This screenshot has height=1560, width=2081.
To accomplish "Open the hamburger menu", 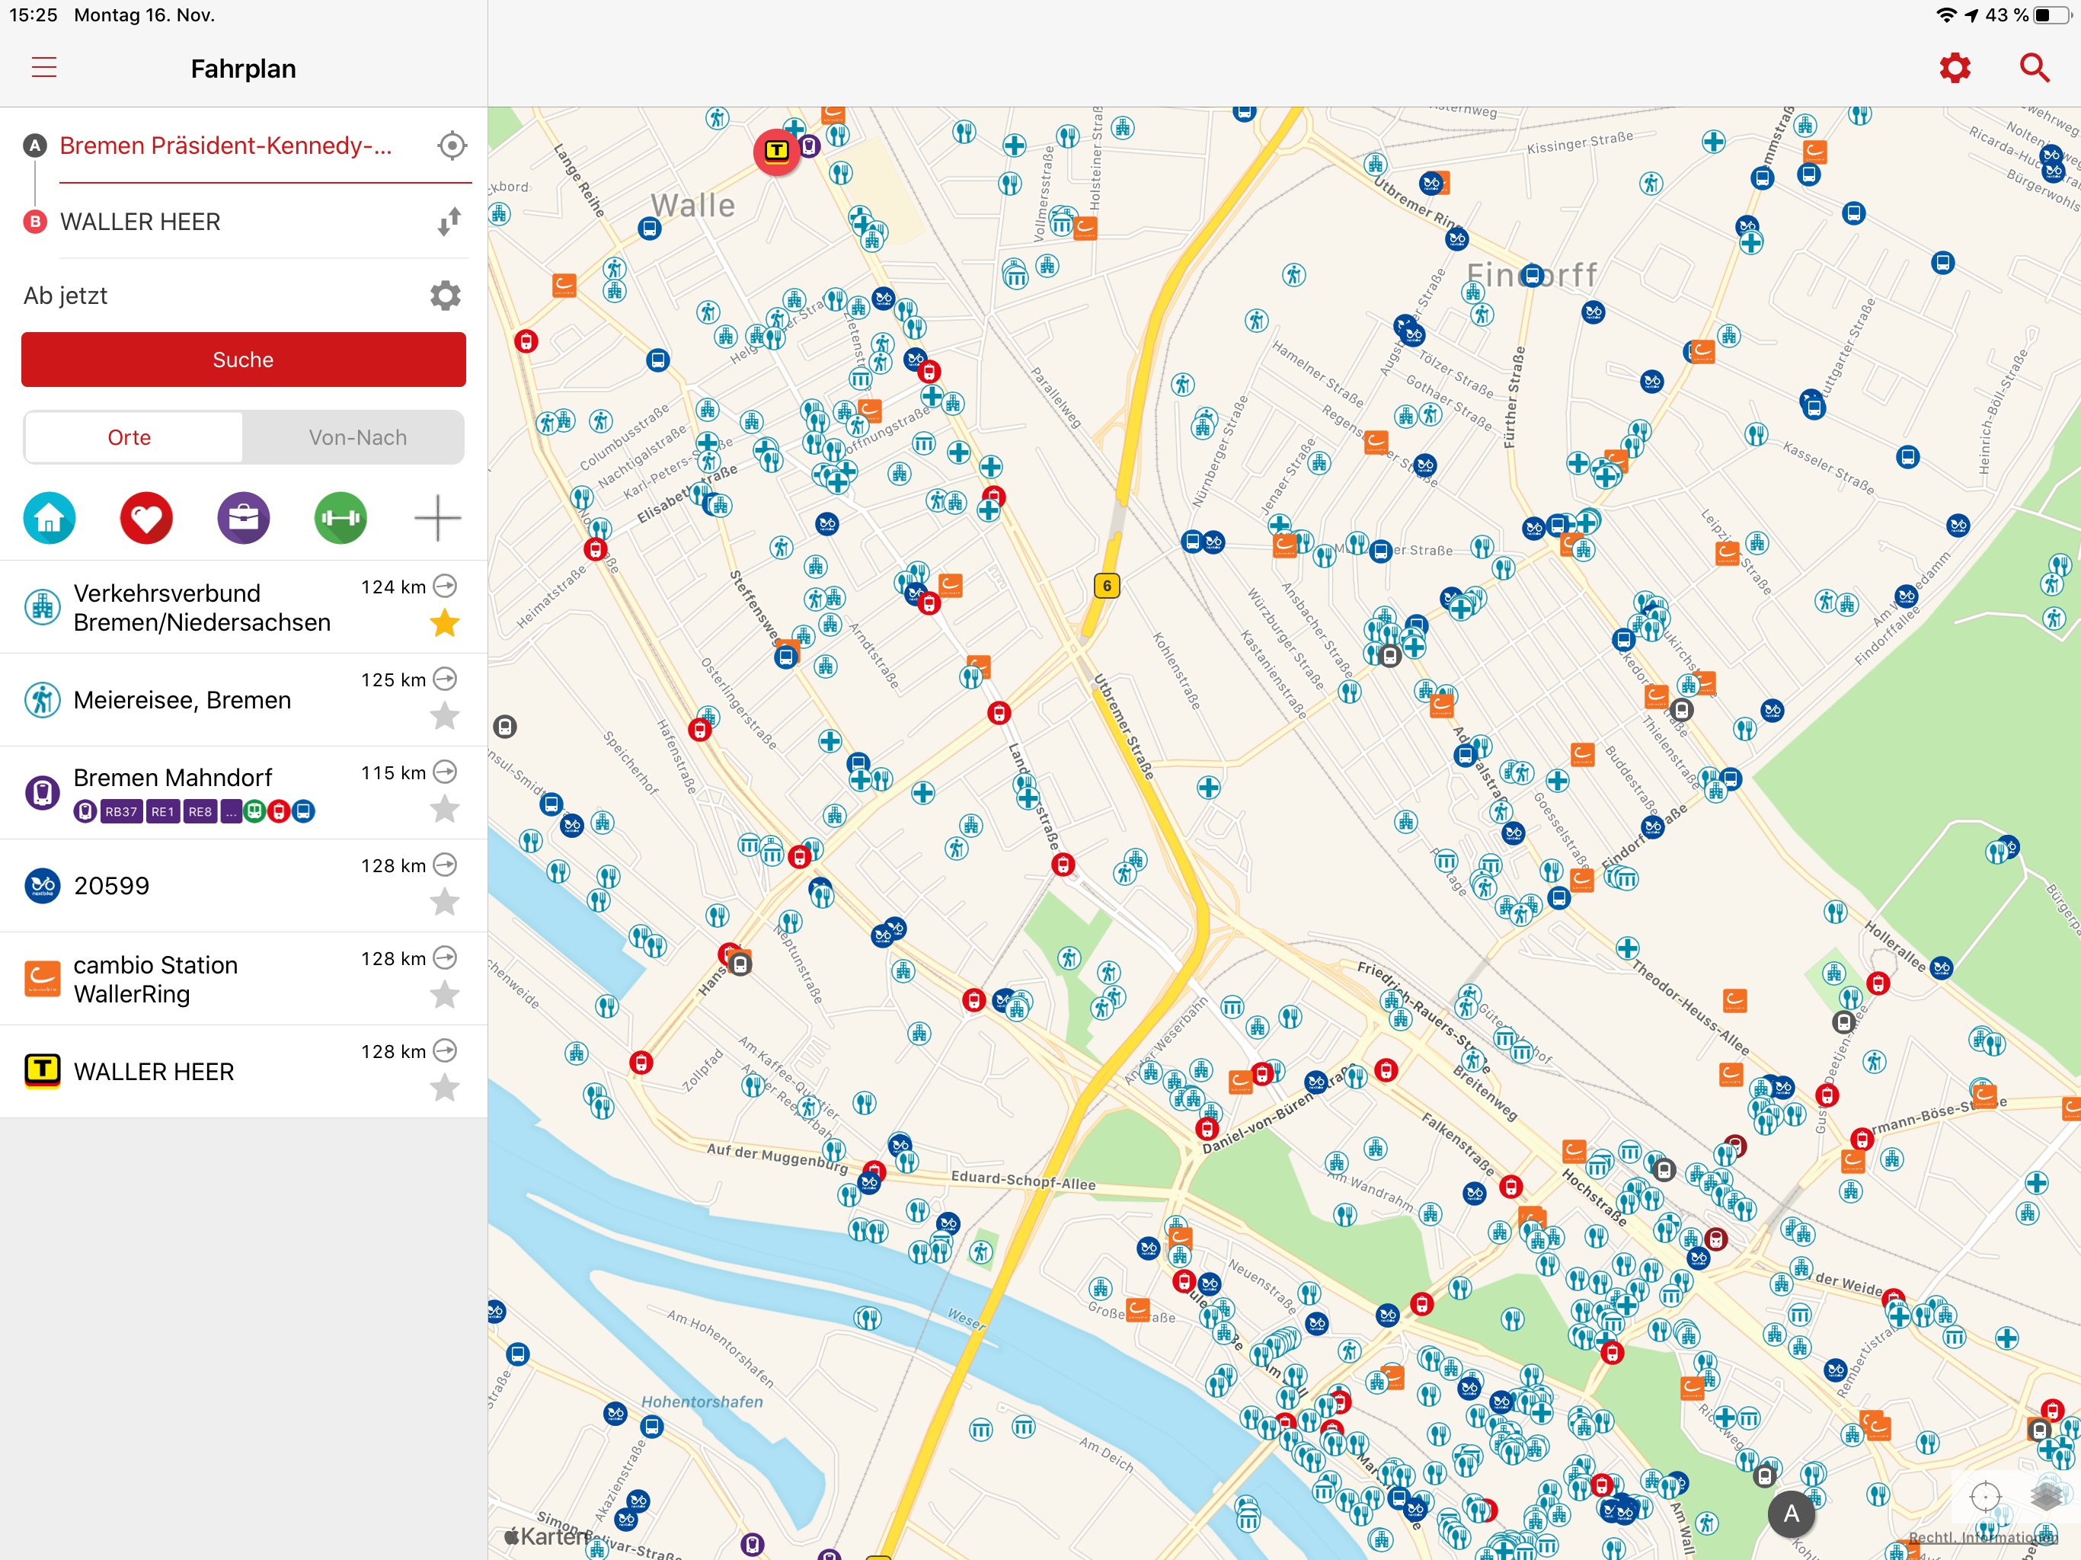I will (44, 68).
